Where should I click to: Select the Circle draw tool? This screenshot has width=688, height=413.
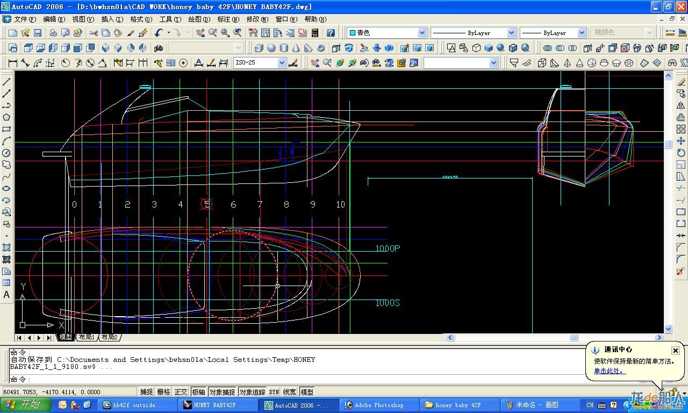click(x=6, y=153)
